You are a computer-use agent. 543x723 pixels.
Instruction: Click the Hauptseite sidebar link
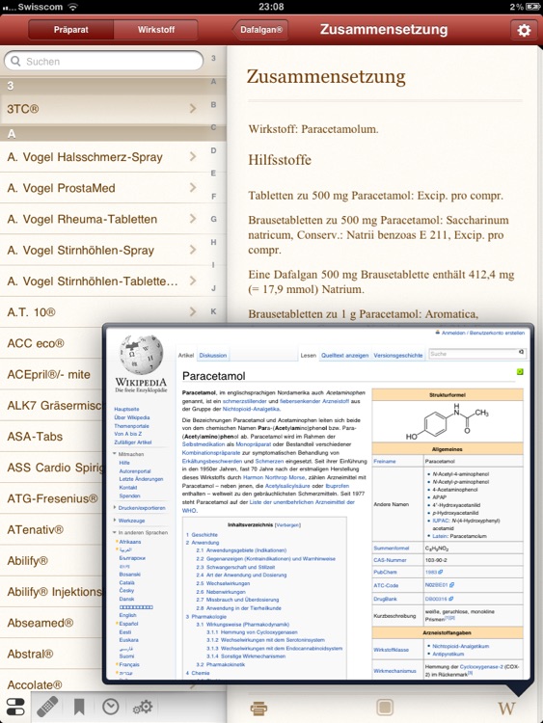(126, 409)
